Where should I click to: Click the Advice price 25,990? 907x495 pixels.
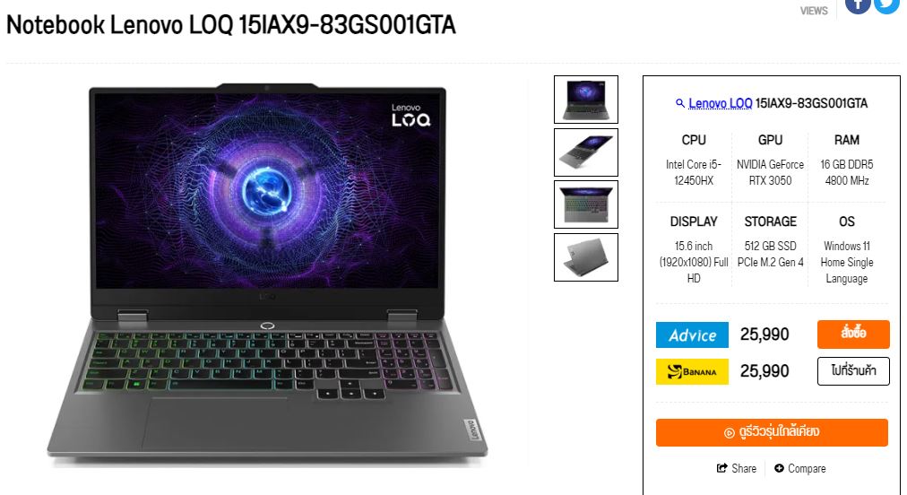[x=764, y=334]
